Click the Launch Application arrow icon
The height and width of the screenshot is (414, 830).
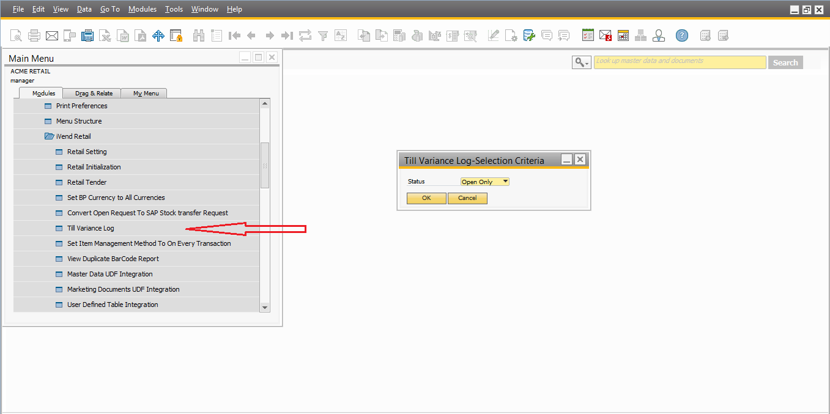158,35
